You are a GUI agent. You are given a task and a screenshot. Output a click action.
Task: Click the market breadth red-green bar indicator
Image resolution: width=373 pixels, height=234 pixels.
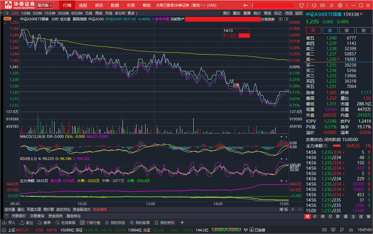tap(222, 230)
